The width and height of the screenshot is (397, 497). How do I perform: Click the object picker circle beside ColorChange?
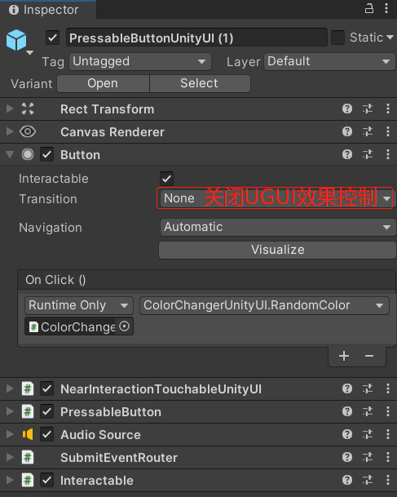coord(124,326)
